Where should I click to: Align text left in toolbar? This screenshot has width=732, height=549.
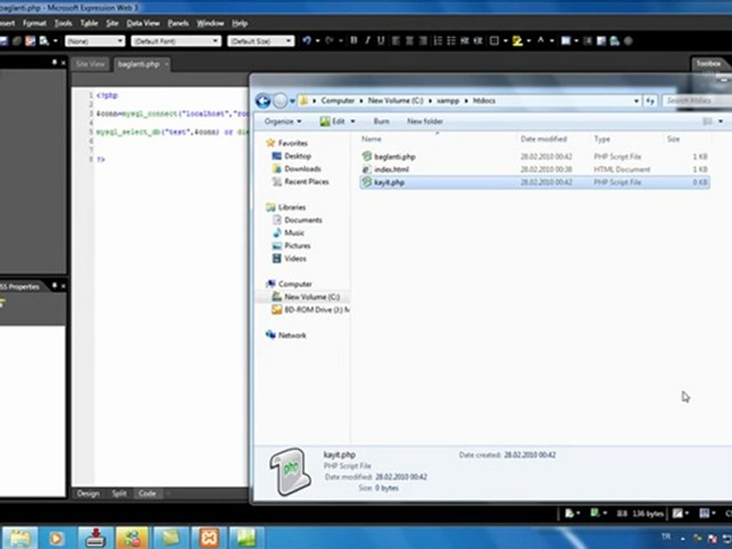coord(396,40)
